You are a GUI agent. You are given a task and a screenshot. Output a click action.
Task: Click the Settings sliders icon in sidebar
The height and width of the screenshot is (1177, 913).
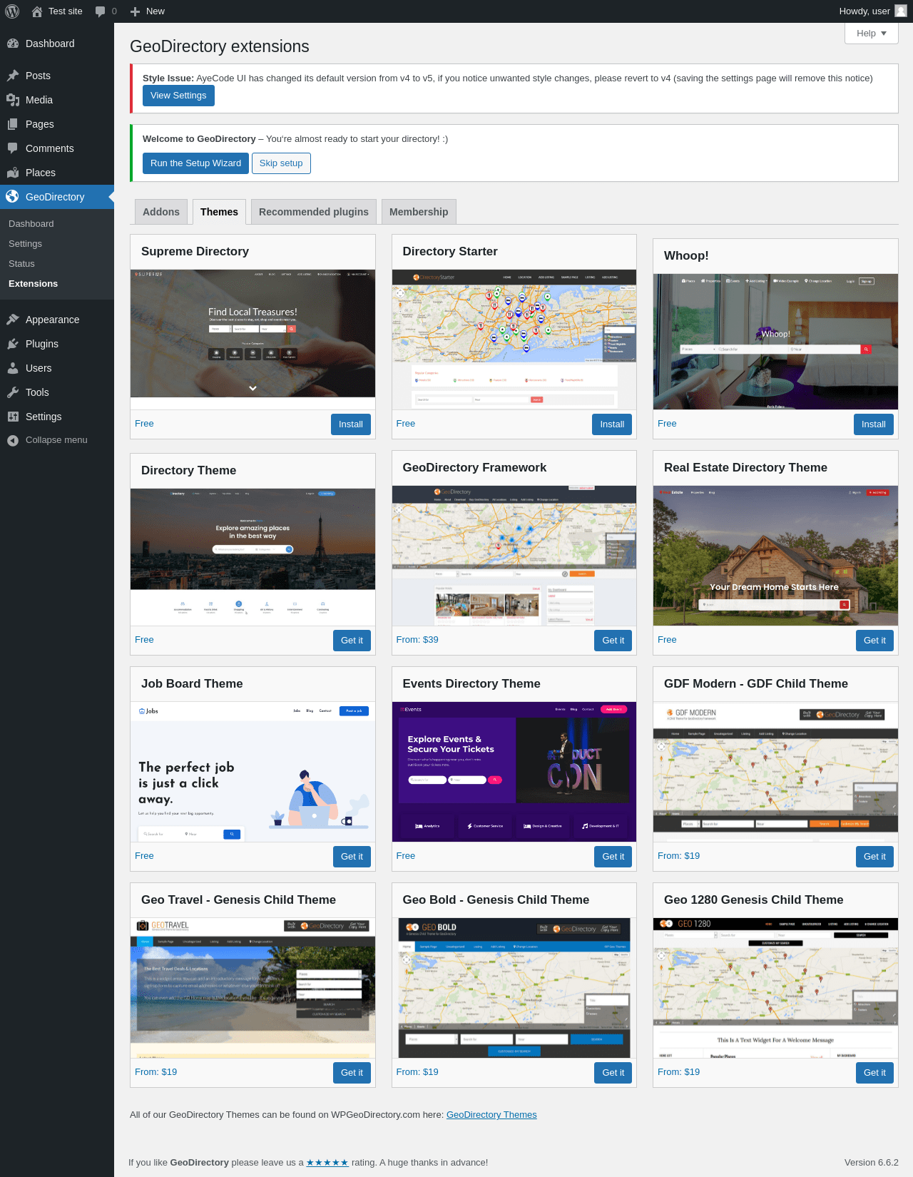[13, 417]
